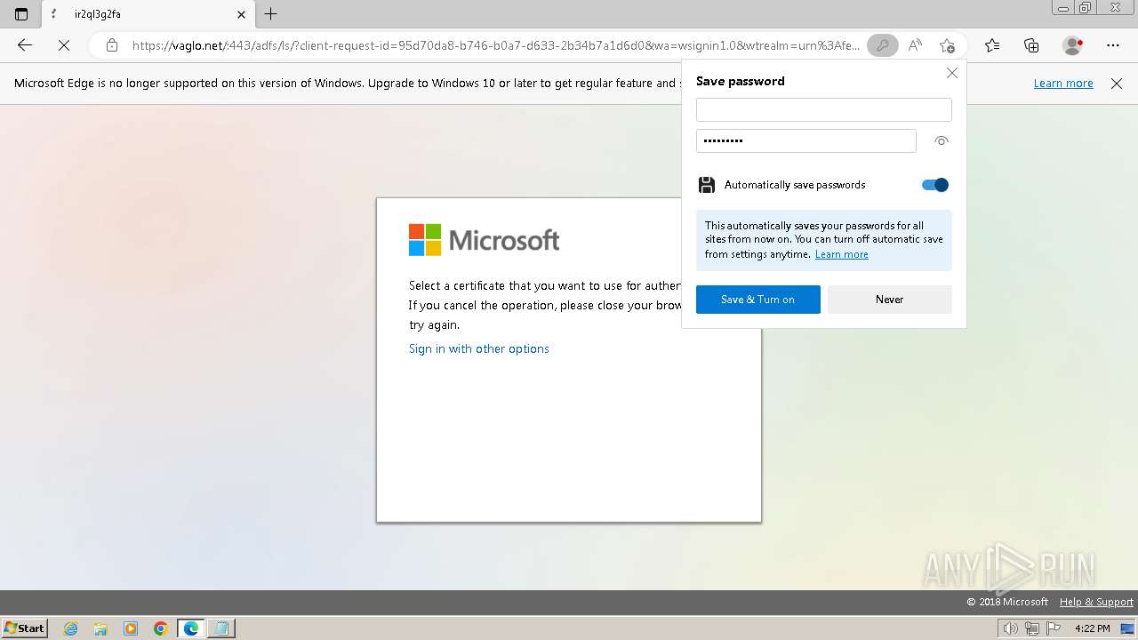Launch Google Chrome from the taskbar

pyautogui.click(x=161, y=628)
